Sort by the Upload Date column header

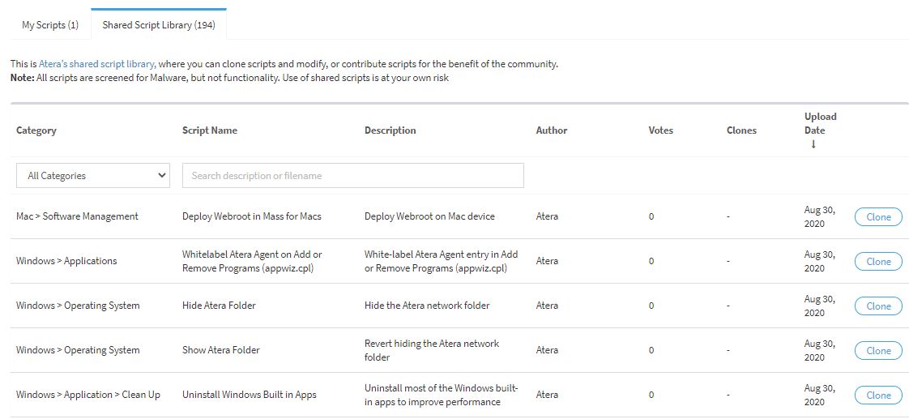coord(820,123)
